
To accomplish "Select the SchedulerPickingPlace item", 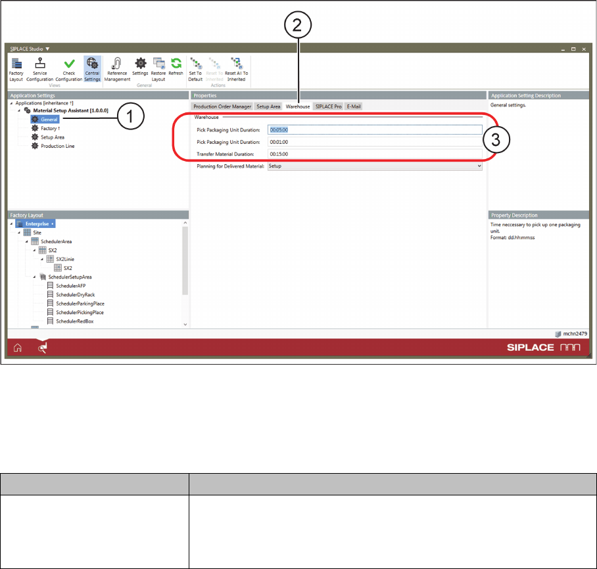I will coord(75,313).
